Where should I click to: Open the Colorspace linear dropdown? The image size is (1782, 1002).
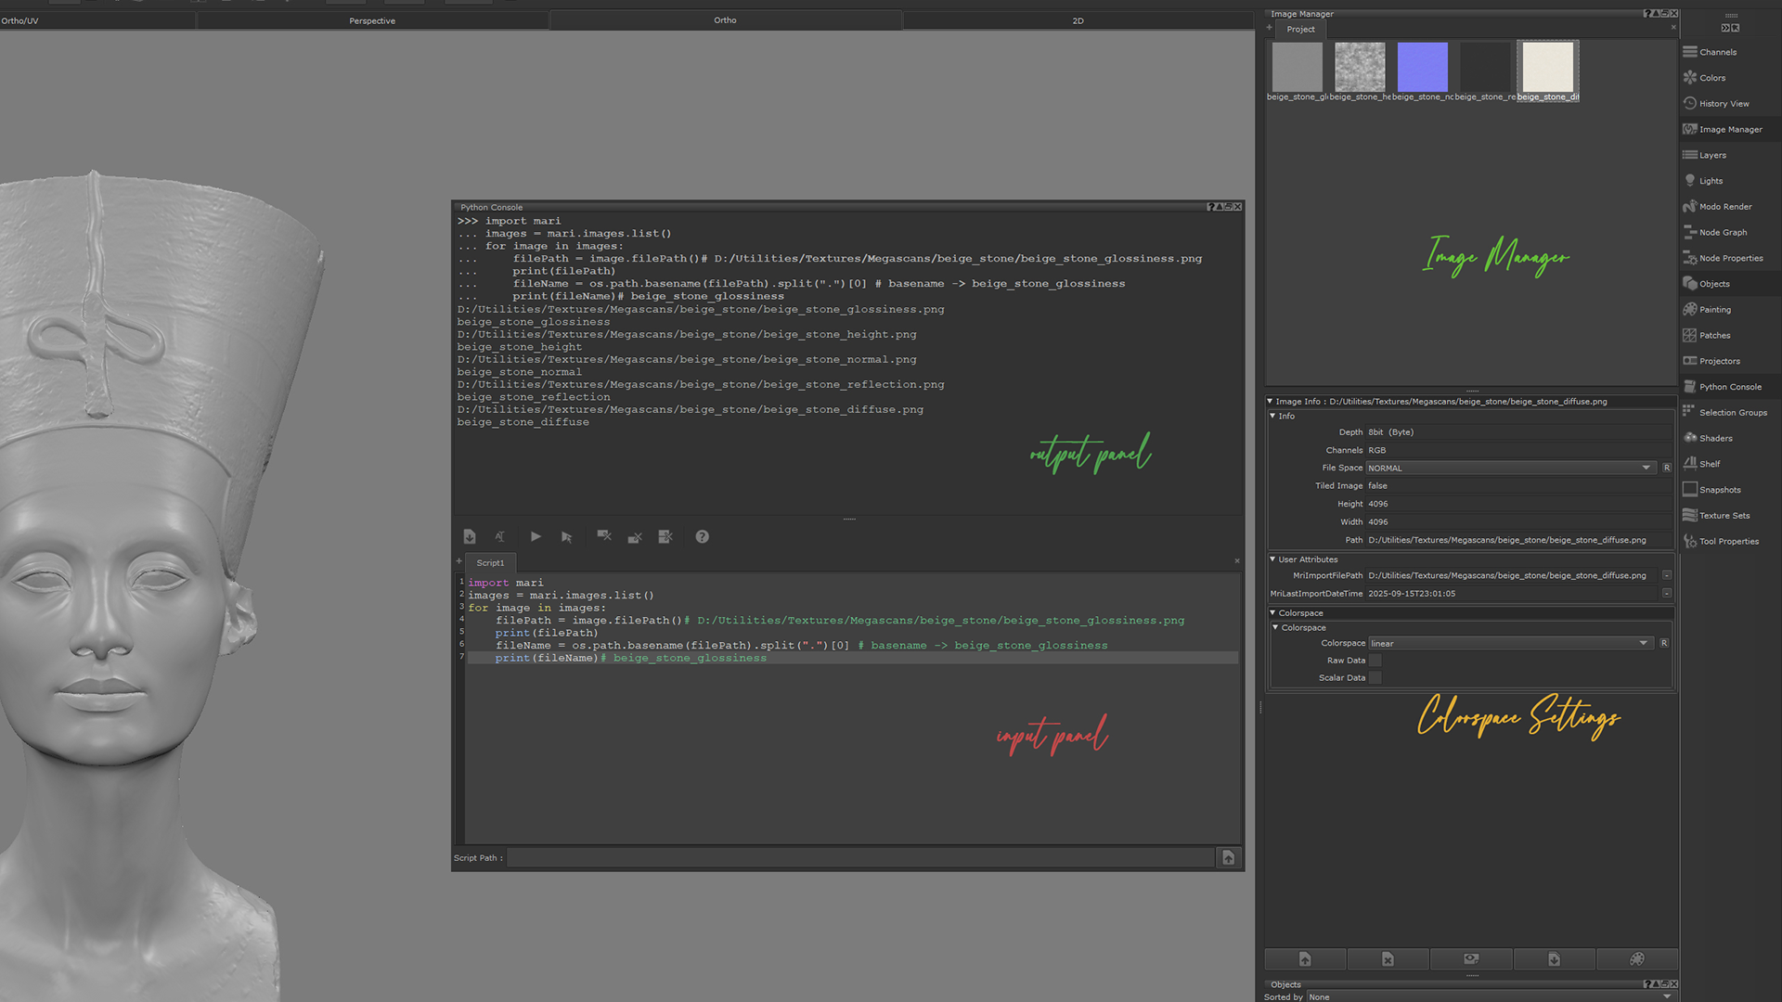[1509, 643]
